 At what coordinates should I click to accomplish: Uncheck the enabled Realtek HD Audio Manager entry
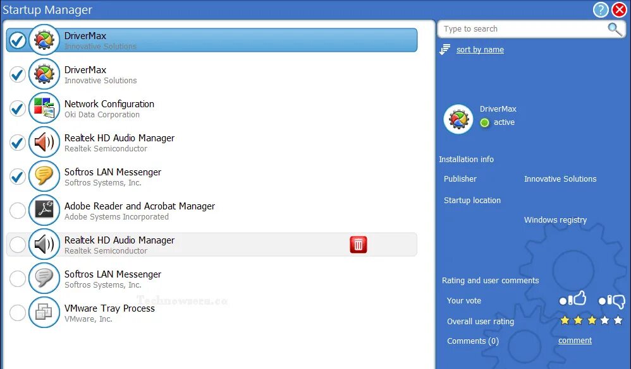18,143
